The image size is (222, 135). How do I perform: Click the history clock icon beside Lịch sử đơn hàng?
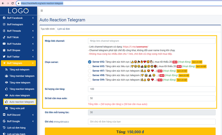[4, 128]
